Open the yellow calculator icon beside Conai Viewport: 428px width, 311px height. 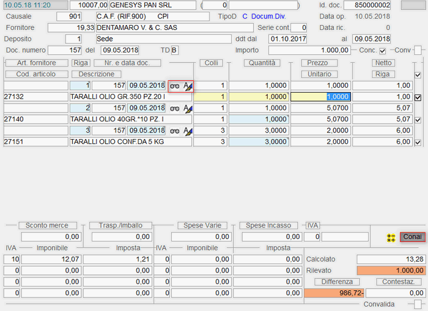coord(391,237)
